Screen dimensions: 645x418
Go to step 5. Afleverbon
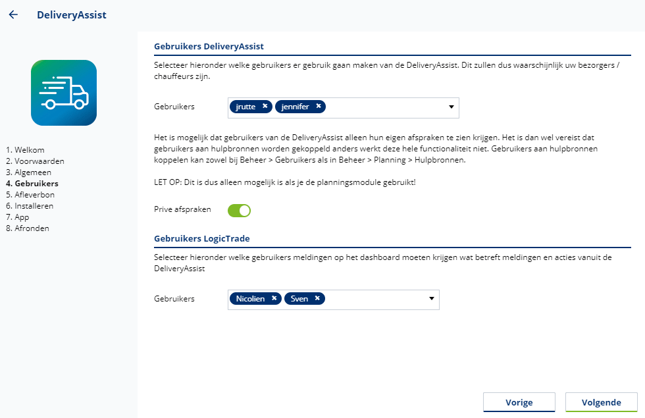tap(30, 195)
